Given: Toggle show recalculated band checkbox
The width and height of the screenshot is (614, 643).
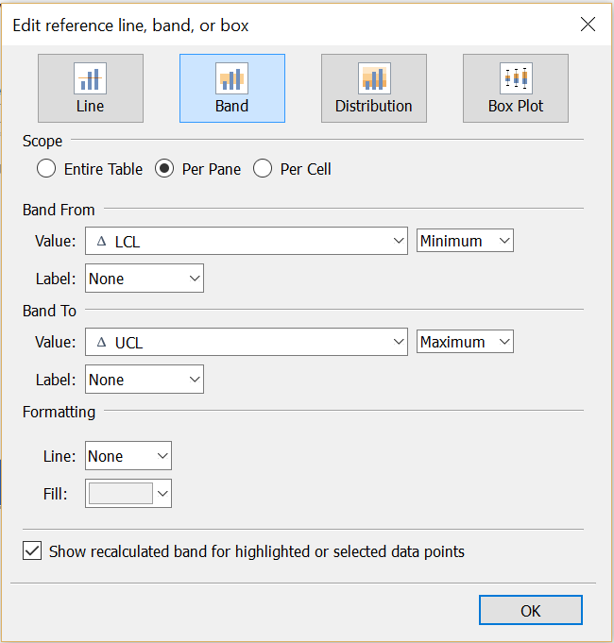Looking at the screenshot, I should click(33, 551).
